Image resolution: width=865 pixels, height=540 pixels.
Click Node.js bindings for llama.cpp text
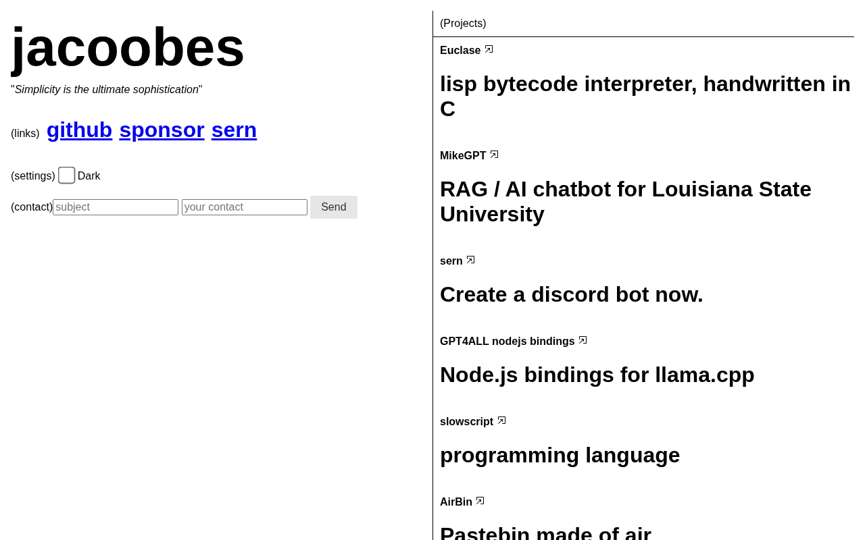click(597, 375)
